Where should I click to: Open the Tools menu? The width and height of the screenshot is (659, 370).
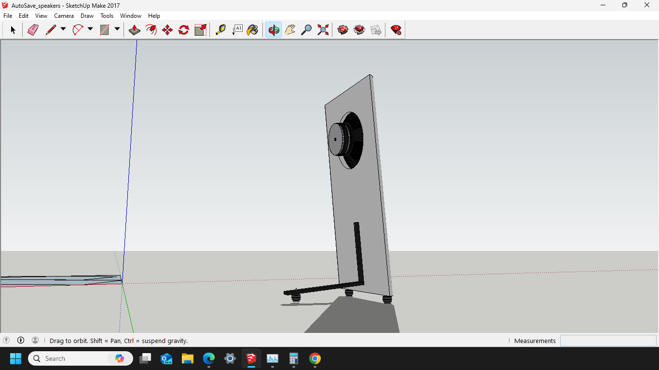pyautogui.click(x=107, y=15)
